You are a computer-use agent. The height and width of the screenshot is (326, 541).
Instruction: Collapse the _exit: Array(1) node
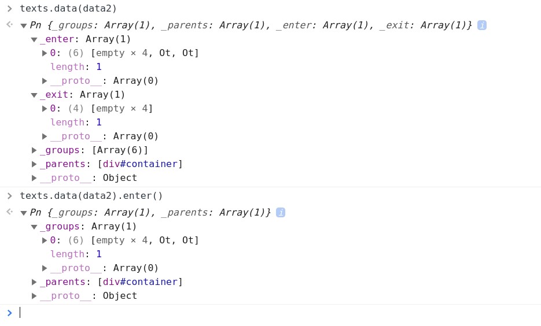[34, 95]
